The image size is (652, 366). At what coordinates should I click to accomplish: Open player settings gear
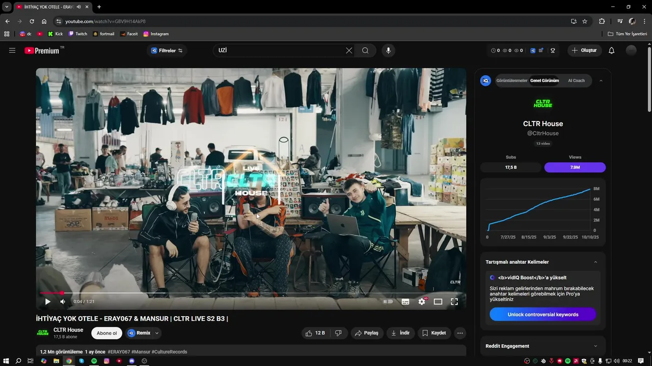pos(422,301)
